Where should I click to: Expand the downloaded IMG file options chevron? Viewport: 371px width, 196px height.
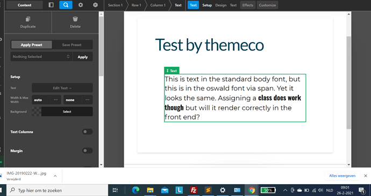55,176
